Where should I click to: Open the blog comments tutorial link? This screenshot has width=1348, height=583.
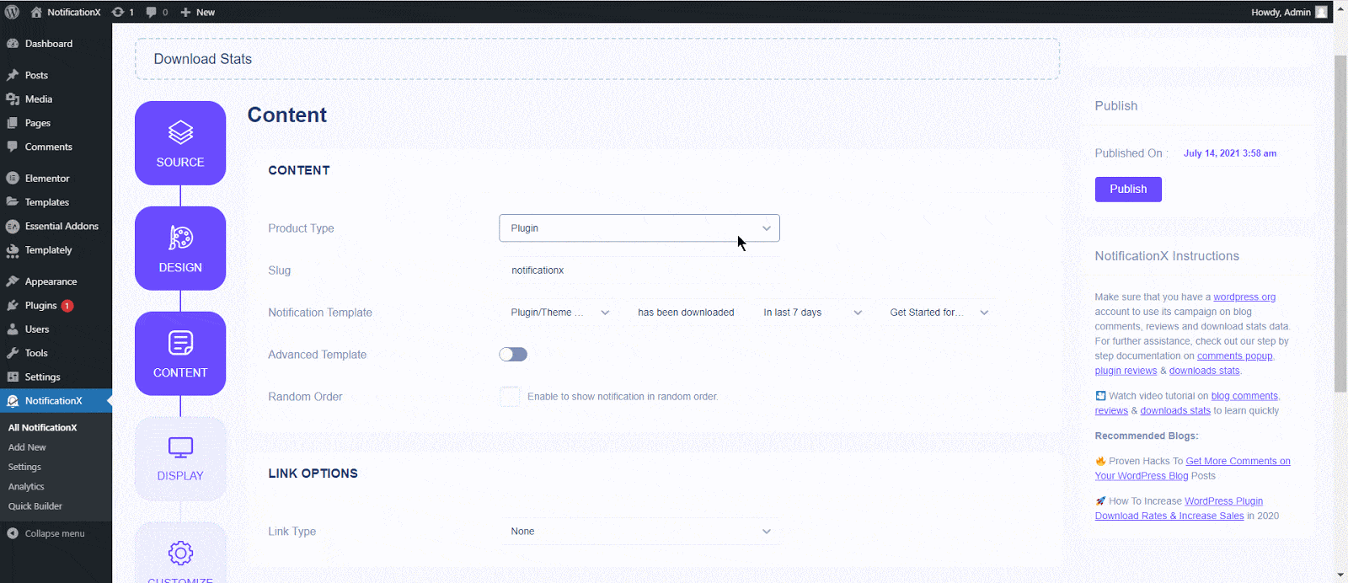pyautogui.click(x=1244, y=396)
